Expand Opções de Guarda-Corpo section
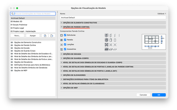Screen dimensions: 177x110 (x=62, y=58)
